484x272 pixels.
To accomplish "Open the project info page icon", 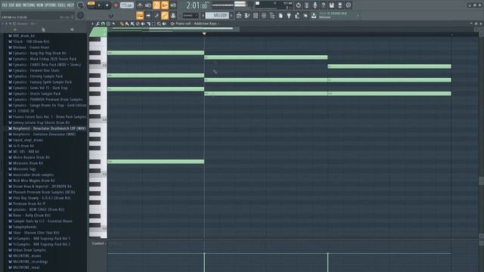I will click(x=281, y=15).
